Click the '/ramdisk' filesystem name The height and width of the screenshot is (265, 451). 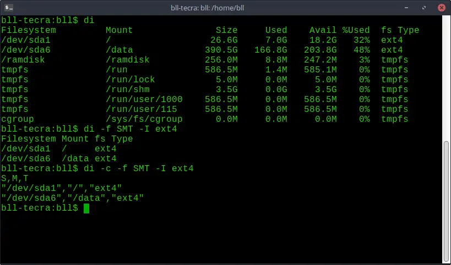23,60
